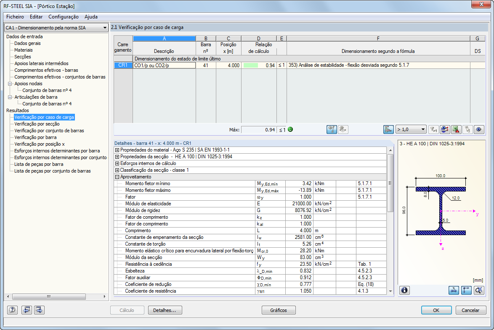Viewport: 494px width, 330px height.
Task: Click the HE A 100 section drawing
Action: coord(441,210)
